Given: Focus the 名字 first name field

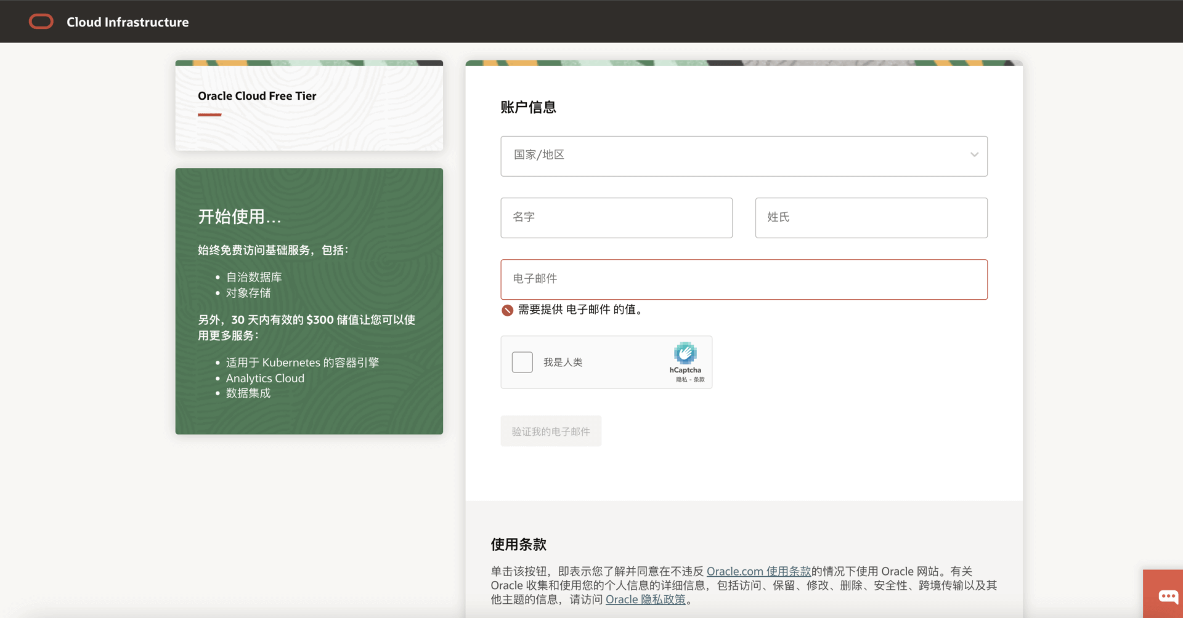Looking at the screenshot, I should click(x=616, y=217).
